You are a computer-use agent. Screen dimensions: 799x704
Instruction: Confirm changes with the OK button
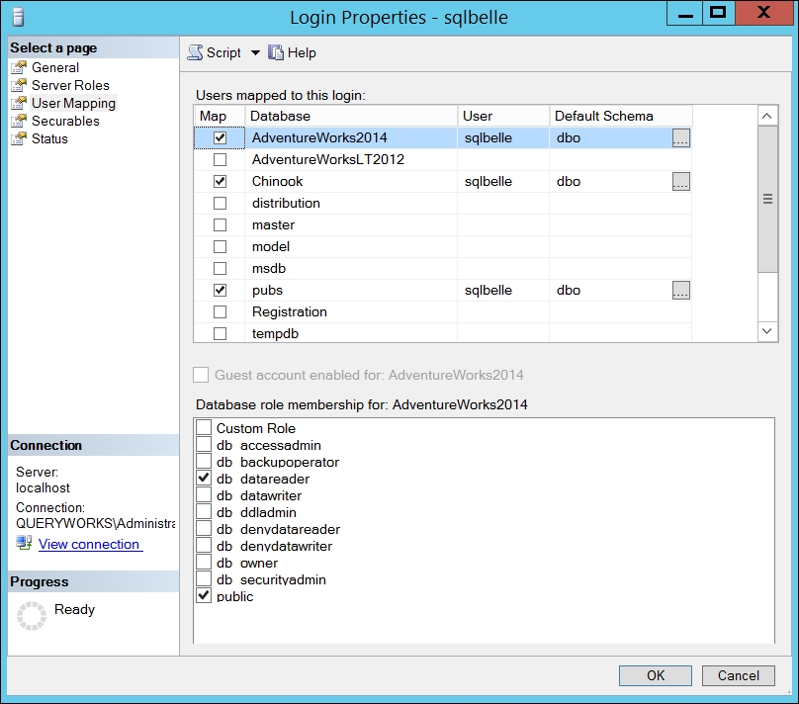click(656, 675)
